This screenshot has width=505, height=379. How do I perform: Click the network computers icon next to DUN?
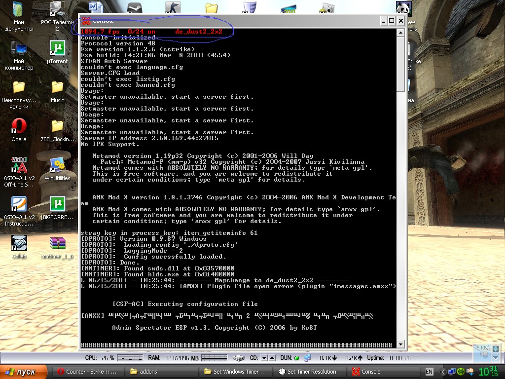coord(308,358)
